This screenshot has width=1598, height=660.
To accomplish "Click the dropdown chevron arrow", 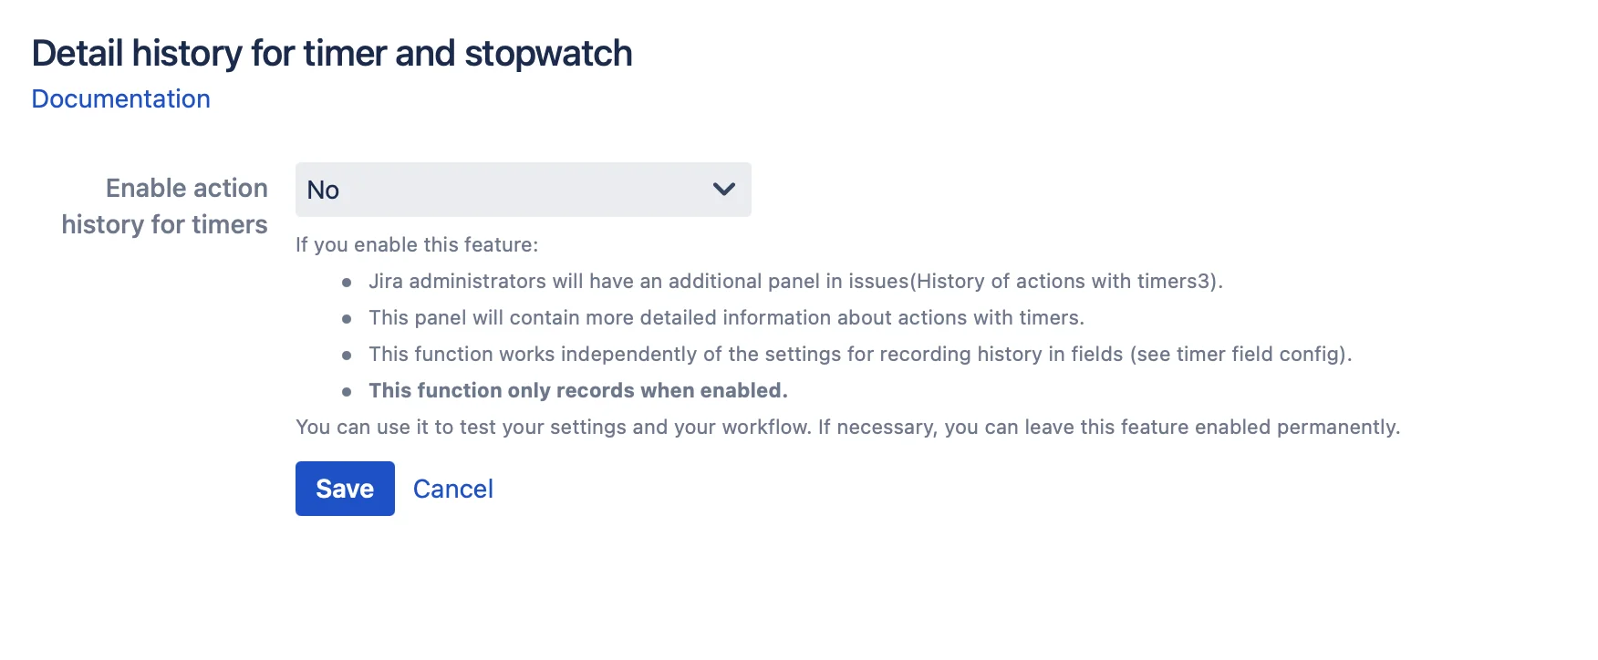I will click(x=724, y=190).
